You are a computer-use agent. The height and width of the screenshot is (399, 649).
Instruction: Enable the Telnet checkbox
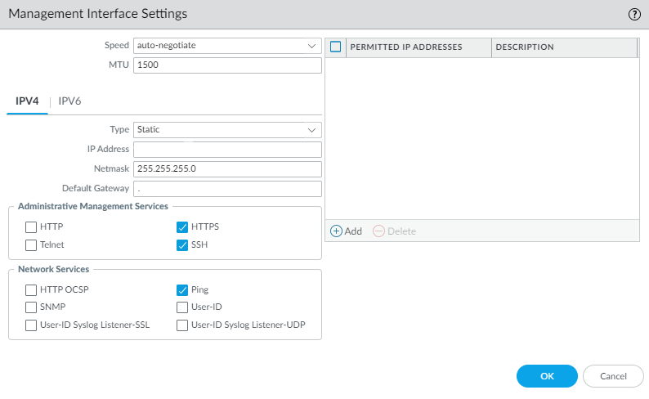(31, 244)
